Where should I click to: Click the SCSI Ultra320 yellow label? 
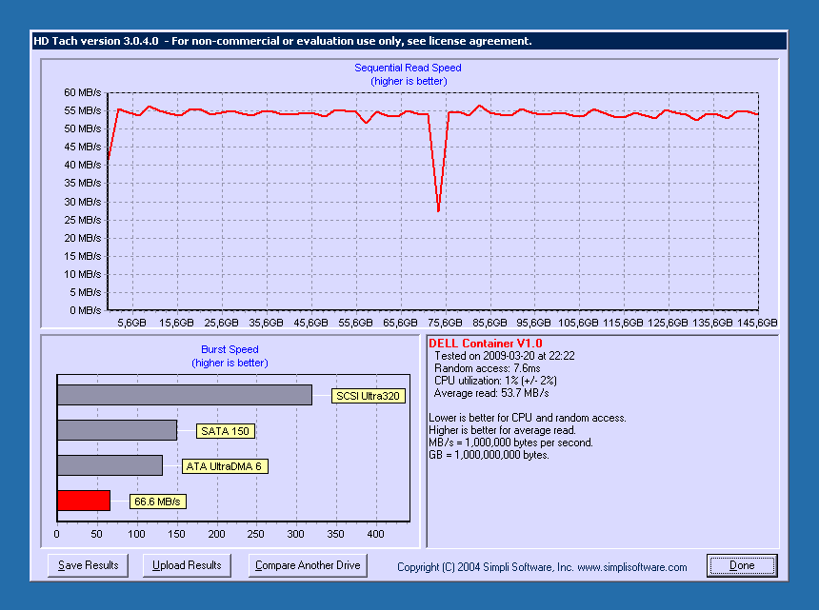pyautogui.click(x=368, y=396)
